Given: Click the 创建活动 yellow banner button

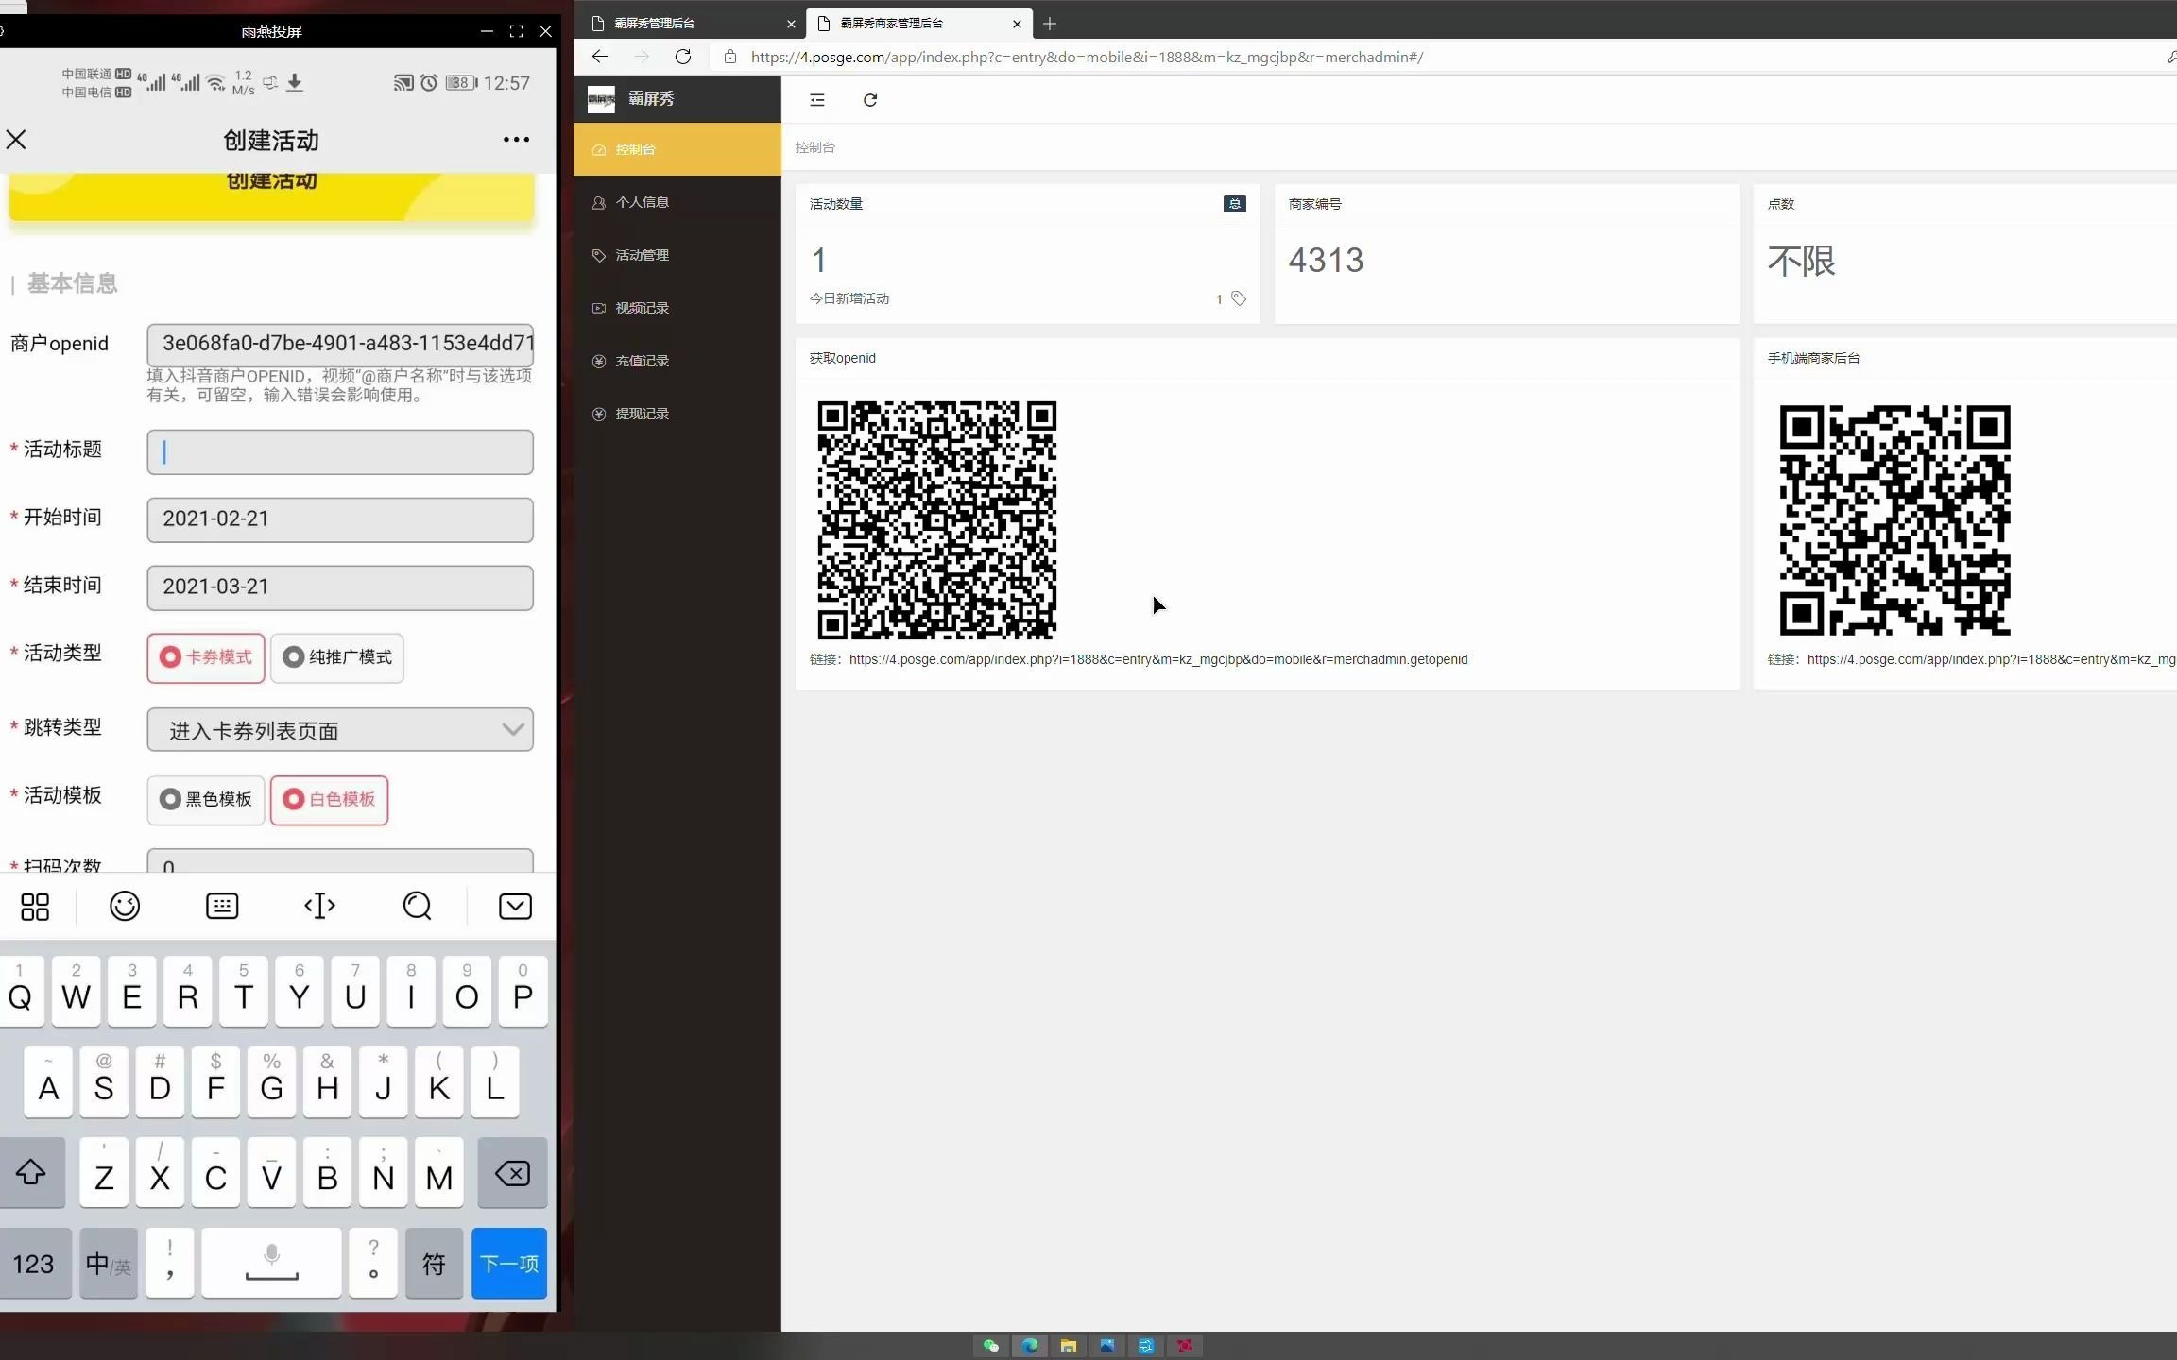Looking at the screenshot, I should coord(272,196).
